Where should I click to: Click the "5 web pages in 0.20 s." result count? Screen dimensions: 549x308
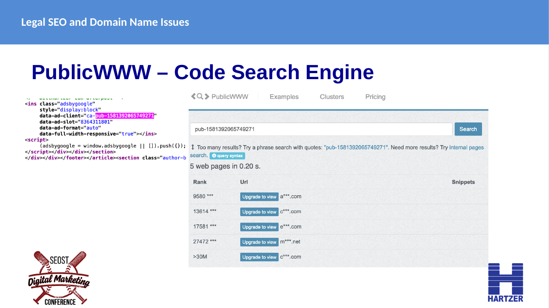[225, 166]
